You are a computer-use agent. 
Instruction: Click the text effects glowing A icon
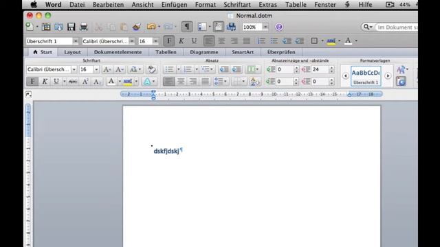point(146,82)
